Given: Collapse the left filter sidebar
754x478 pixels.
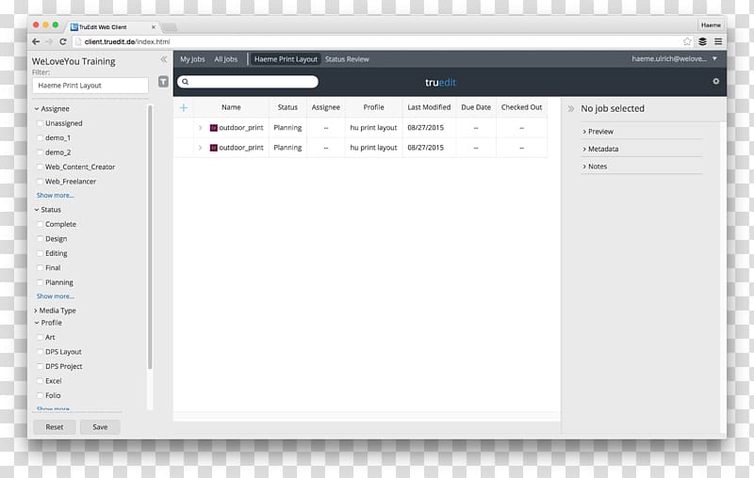Looking at the screenshot, I should 163,59.
